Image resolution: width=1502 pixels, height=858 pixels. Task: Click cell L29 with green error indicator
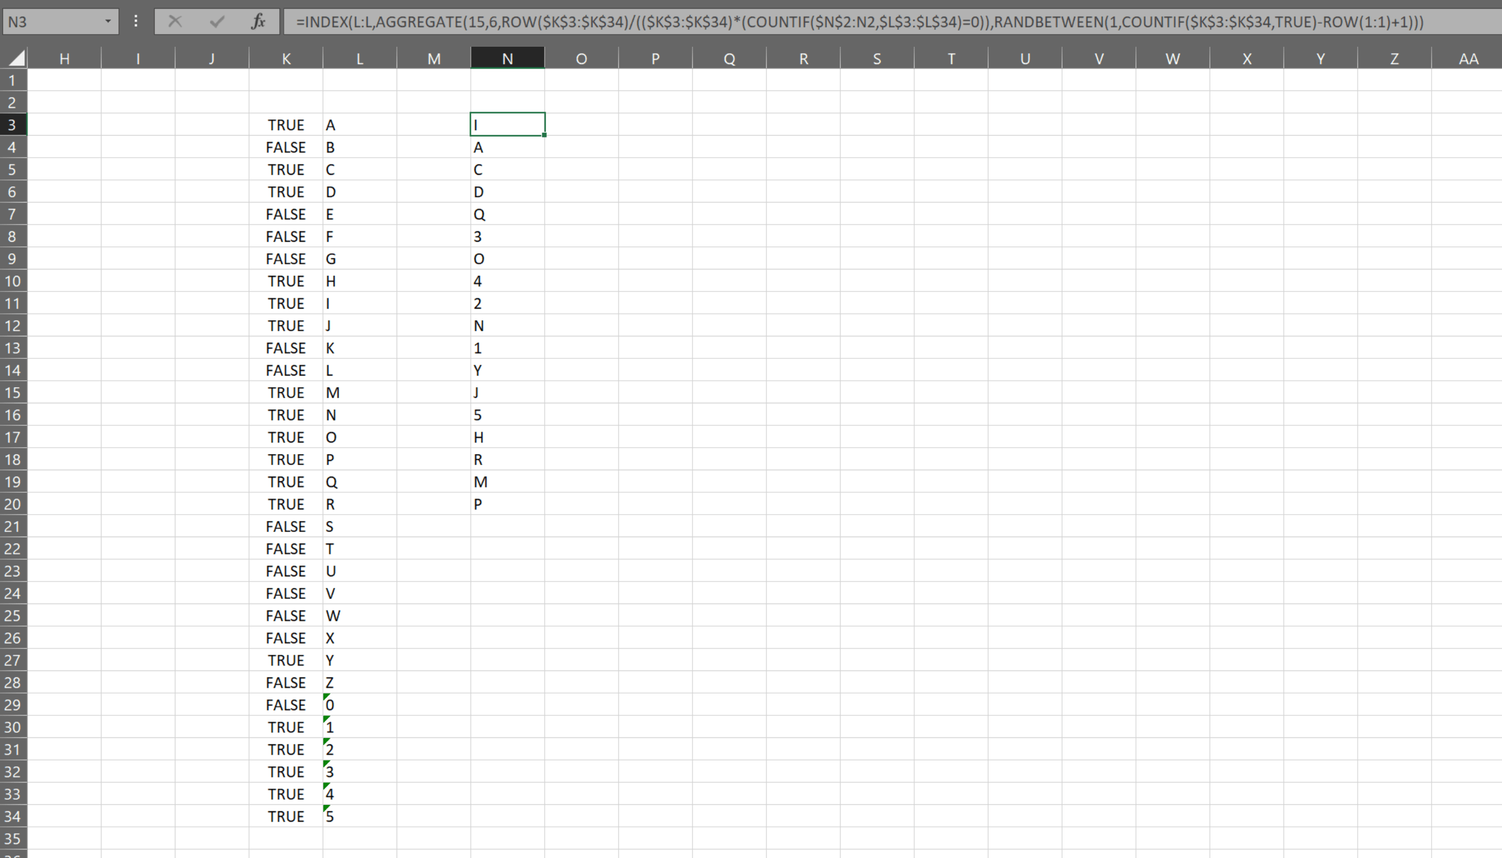359,705
